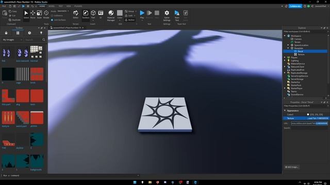
Task: Click the Collaborate button
Action: point(295,6)
